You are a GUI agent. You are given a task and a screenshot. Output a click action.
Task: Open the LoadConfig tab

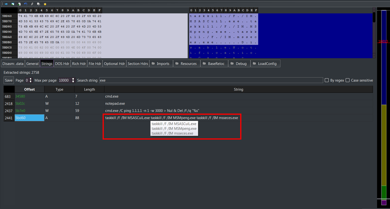point(265,64)
